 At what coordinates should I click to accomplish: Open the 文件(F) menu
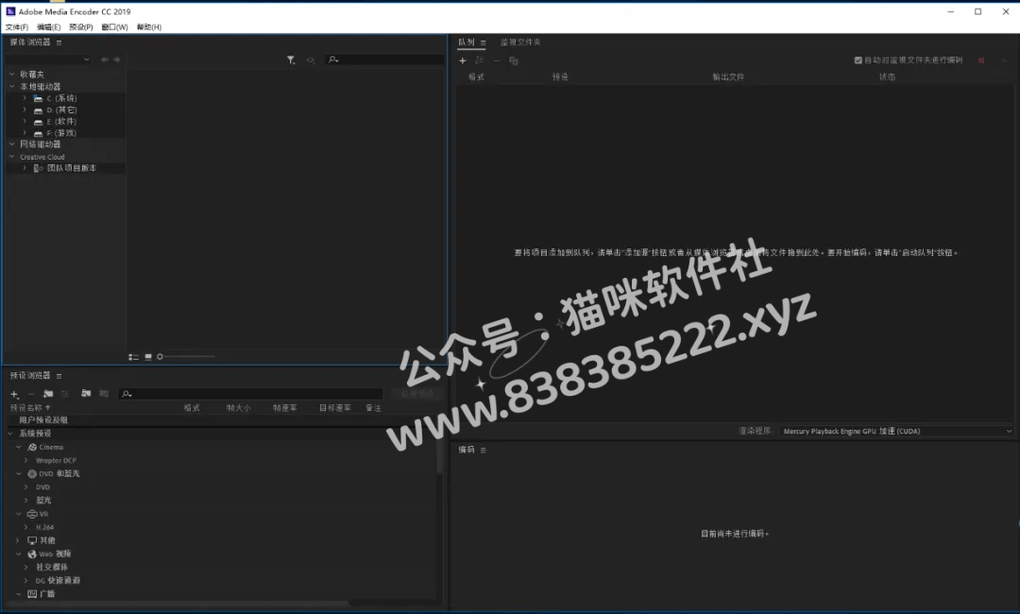[17, 27]
